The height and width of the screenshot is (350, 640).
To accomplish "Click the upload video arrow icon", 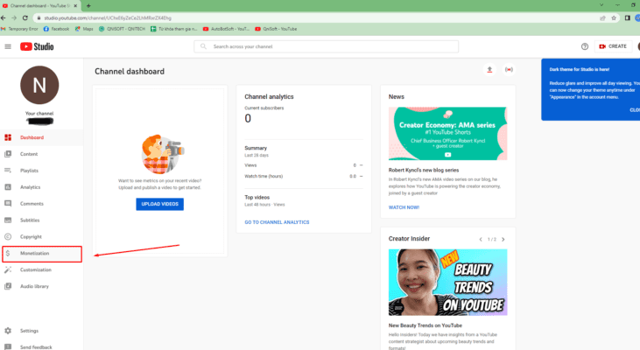I will click(x=489, y=70).
